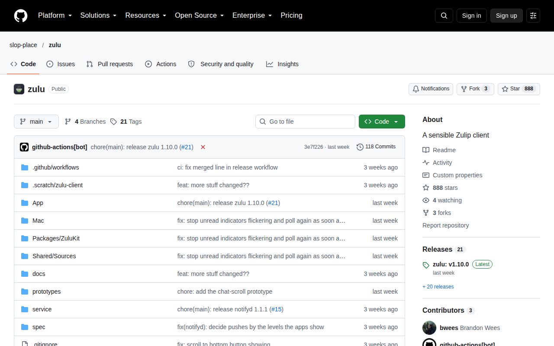554x346 pixels.
Task: Expand the Solutions dropdown menu
Action: [x=99, y=16]
